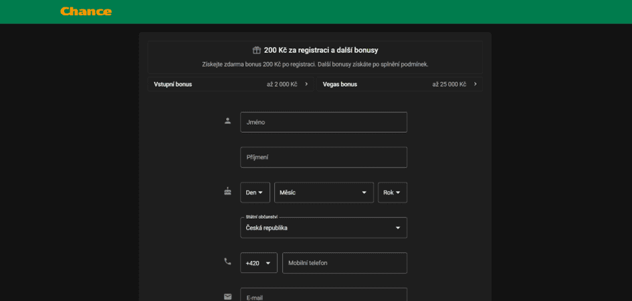
Task: Expand the Státní občanství dropdown
Action: pos(324,228)
